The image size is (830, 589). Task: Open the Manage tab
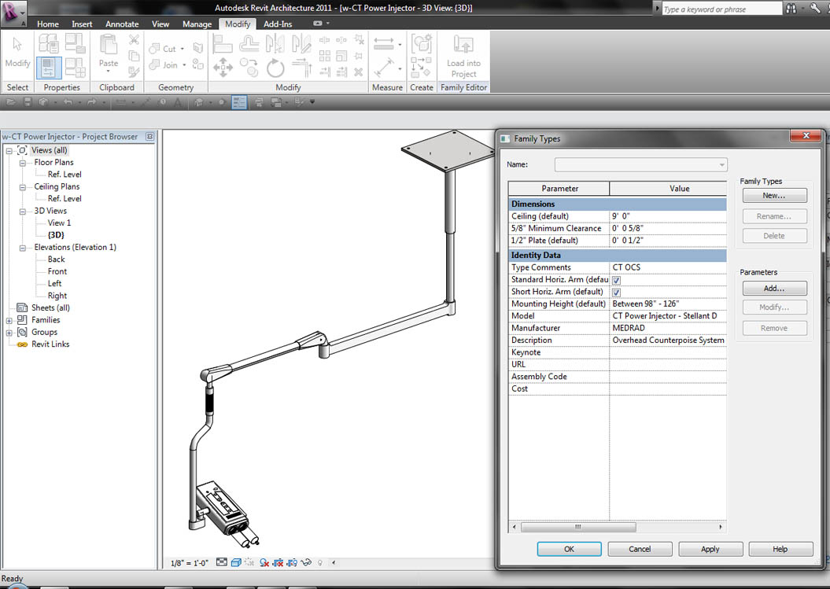click(197, 24)
